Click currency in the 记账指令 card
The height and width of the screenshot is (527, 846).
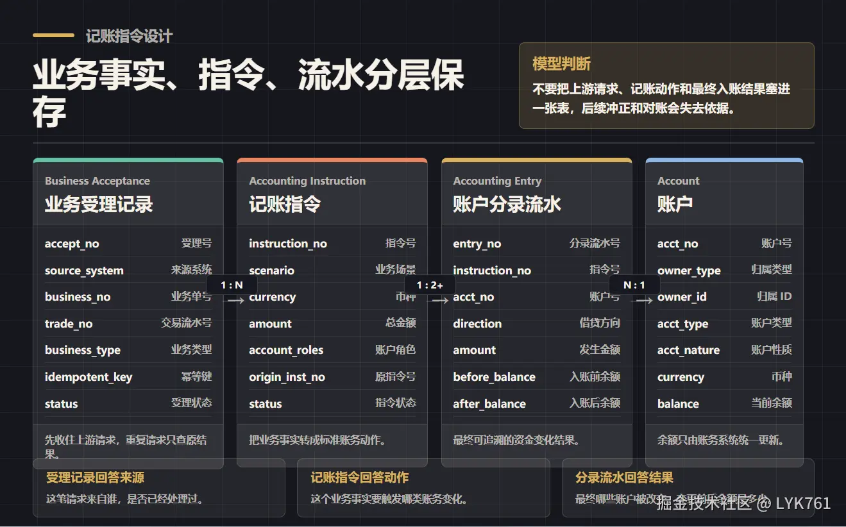point(273,297)
